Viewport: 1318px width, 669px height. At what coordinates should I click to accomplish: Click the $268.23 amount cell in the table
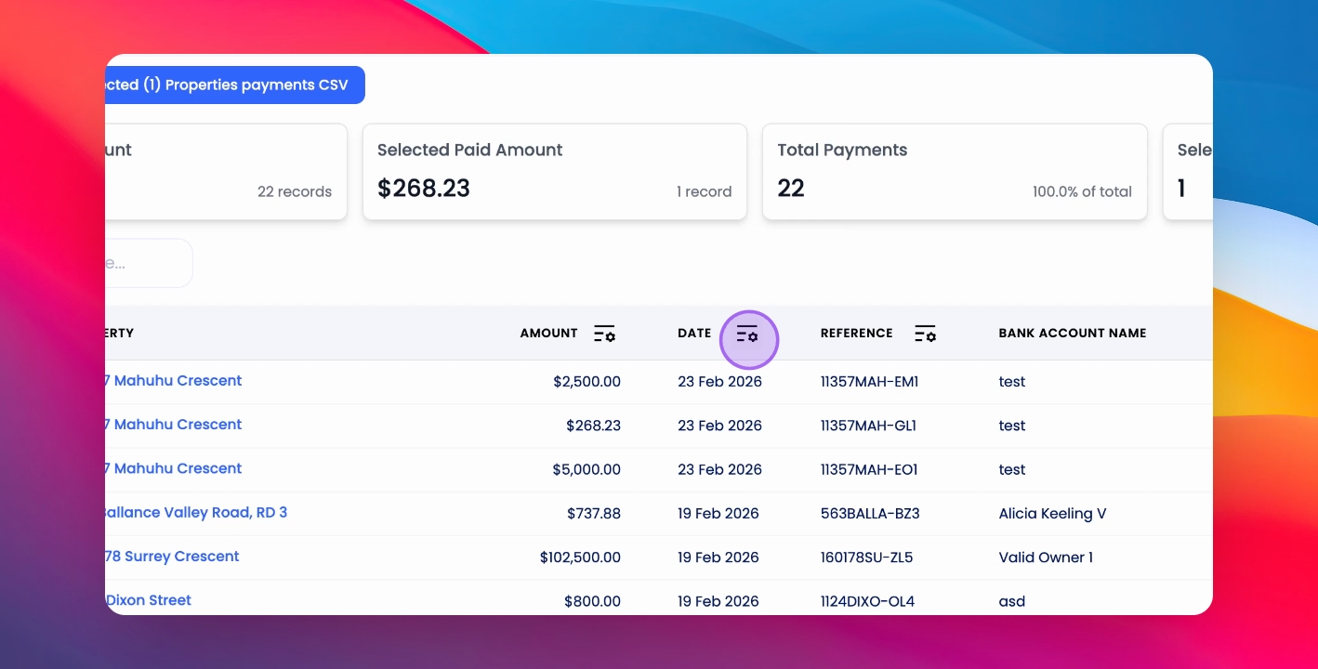[593, 426]
